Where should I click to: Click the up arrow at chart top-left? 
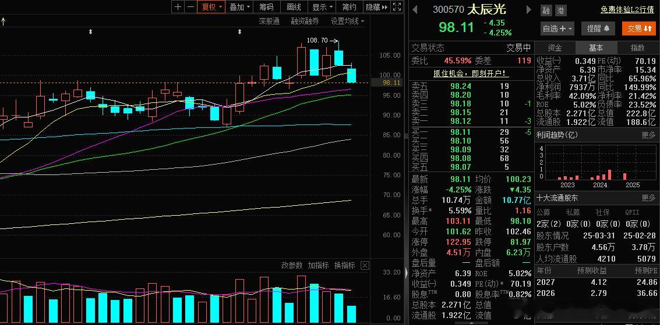pyautogui.click(x=3, y=21)
